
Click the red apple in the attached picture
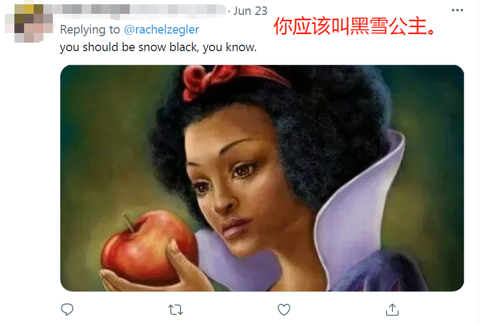click(x=149, y=248)
